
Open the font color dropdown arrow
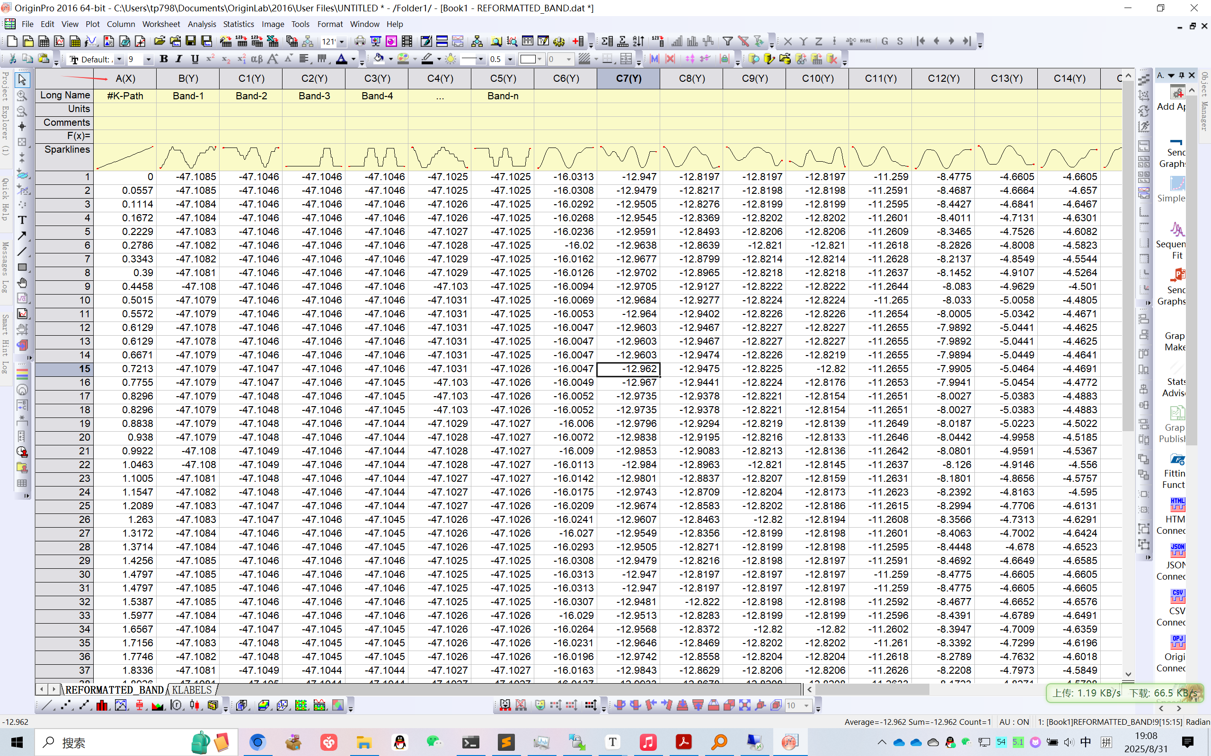coord(354,60)
